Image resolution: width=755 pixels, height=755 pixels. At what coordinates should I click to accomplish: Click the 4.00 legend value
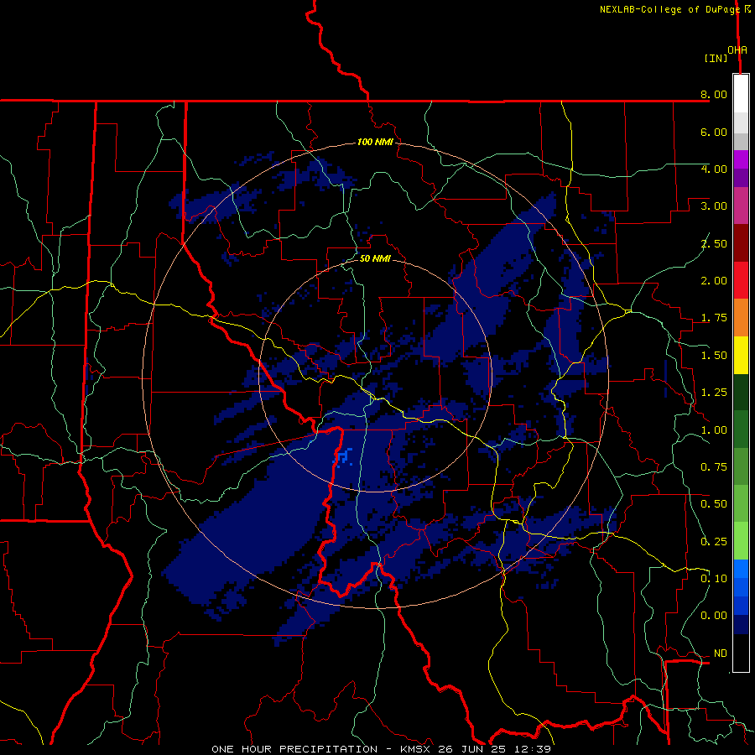click(714, 169)
